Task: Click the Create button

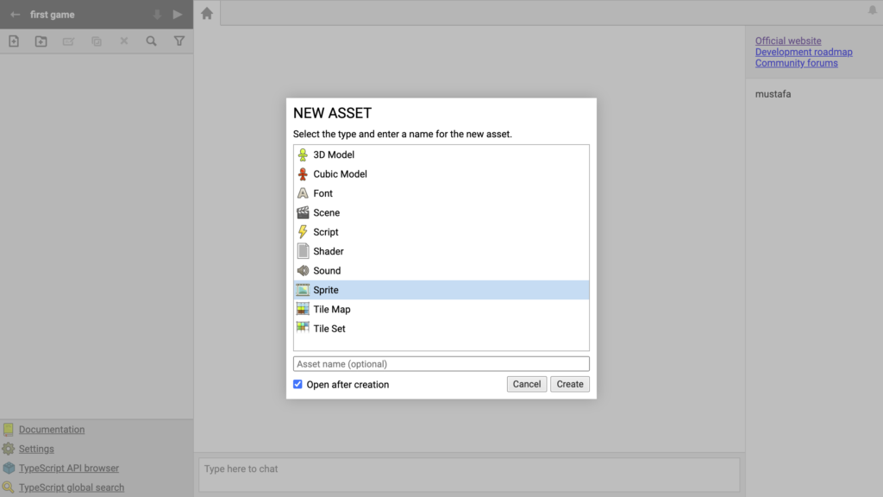Action: coord(570,384)
